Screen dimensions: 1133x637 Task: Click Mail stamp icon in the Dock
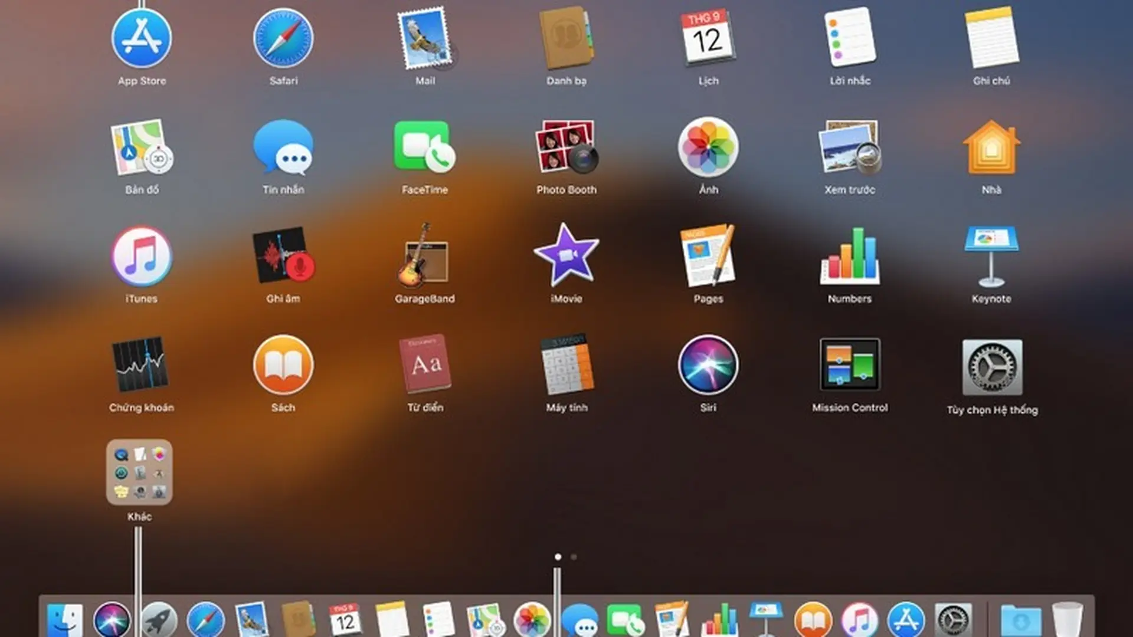(x=253, y=620)
